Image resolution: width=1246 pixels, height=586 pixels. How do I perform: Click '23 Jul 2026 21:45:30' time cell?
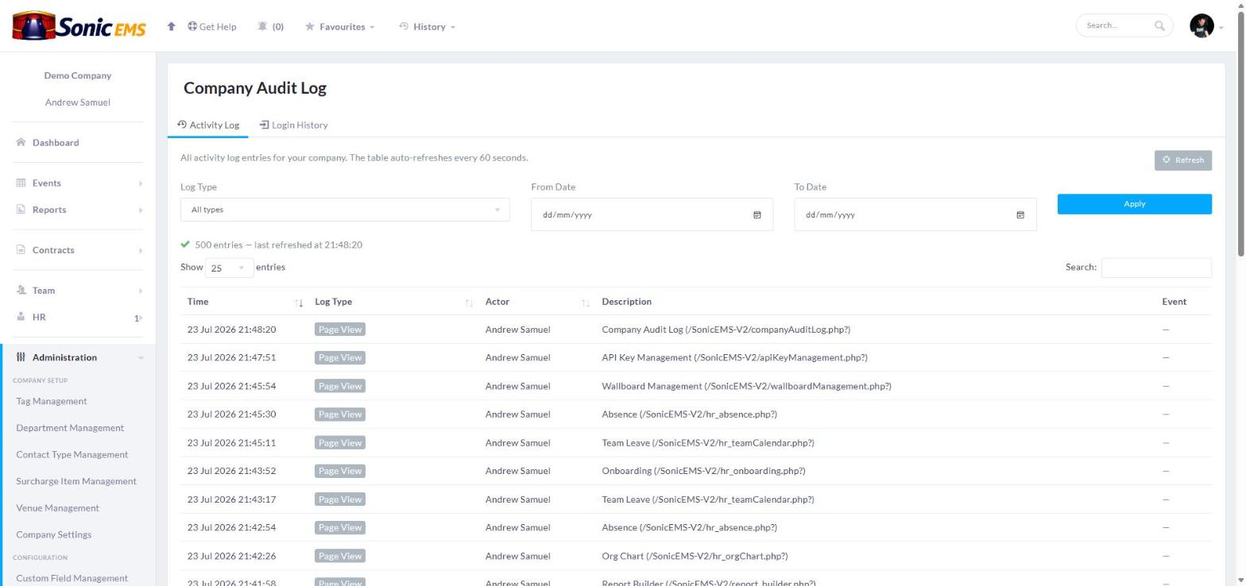tap(231, 414)
